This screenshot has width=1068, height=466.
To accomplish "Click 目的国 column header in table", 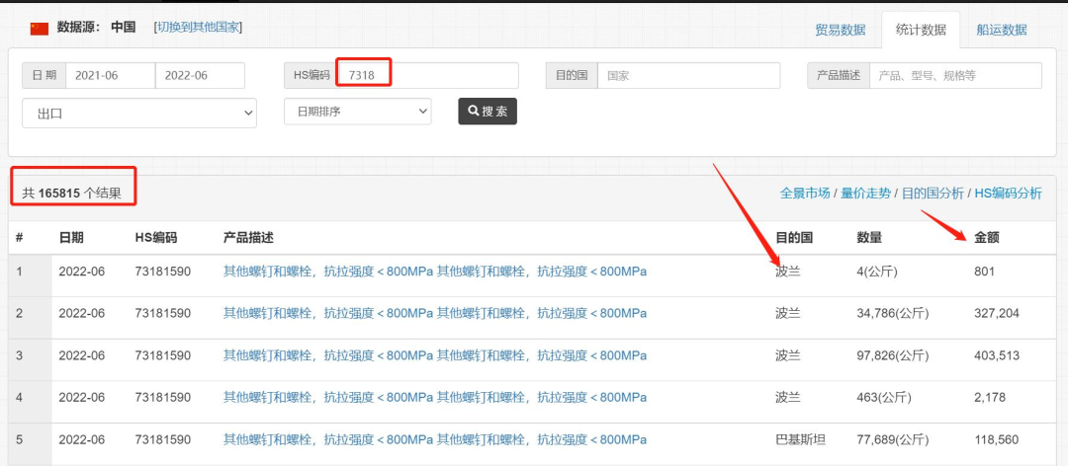I will [x=794, y=237].
